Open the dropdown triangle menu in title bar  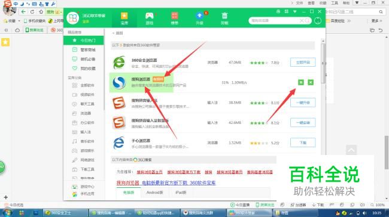point(294,11)
